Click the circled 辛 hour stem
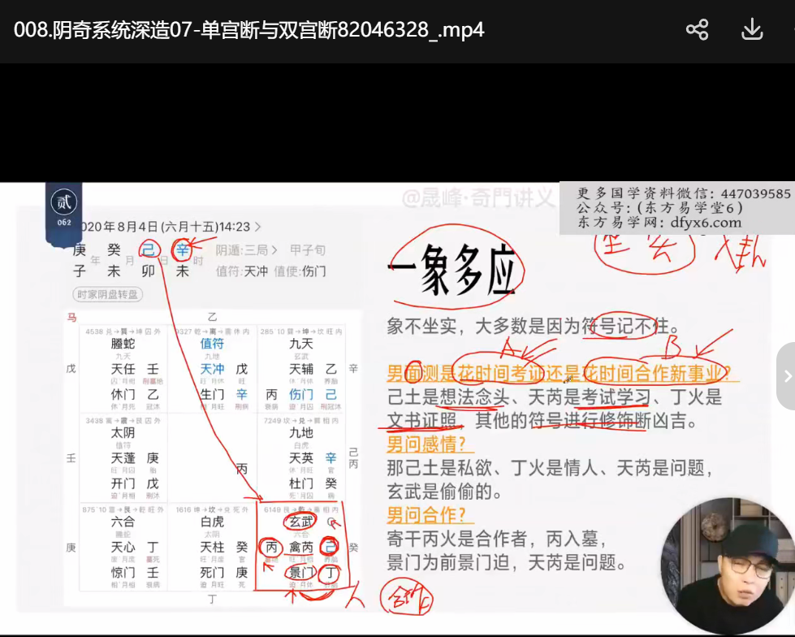The image size is (795, 637). tap(183, 251)
